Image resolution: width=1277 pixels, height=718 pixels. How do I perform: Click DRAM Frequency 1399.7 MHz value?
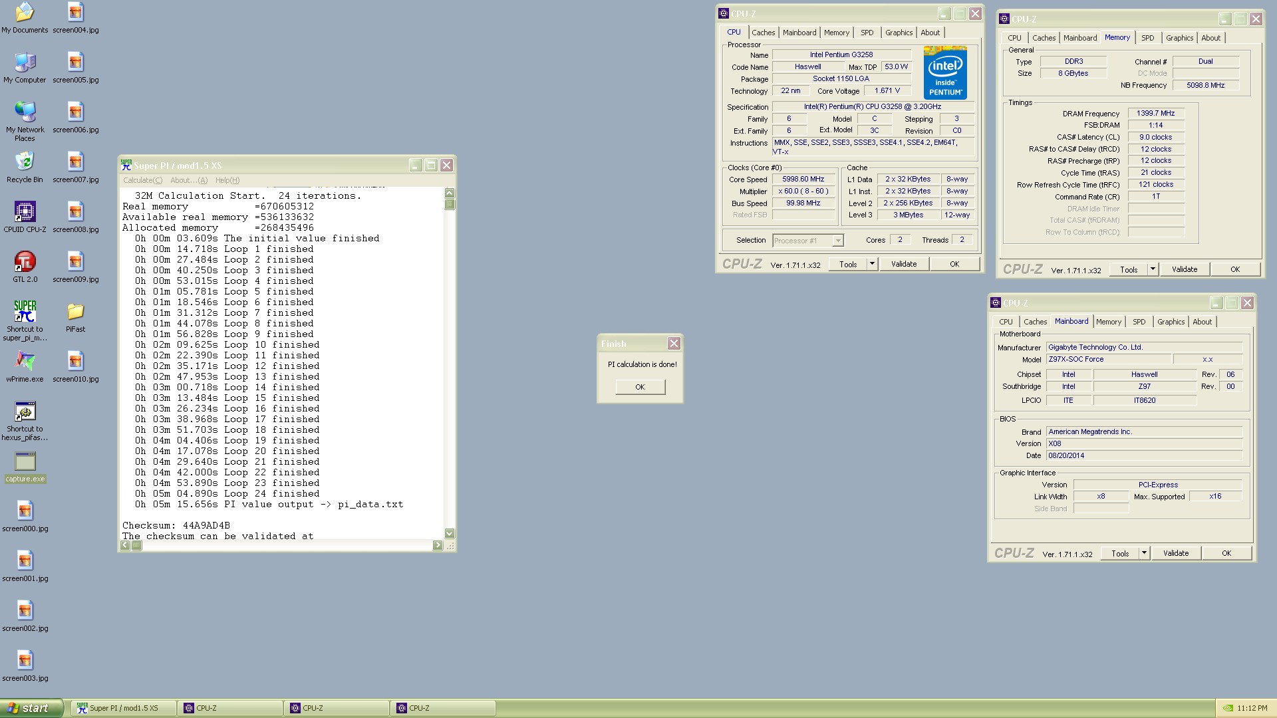coord(1155,114)
